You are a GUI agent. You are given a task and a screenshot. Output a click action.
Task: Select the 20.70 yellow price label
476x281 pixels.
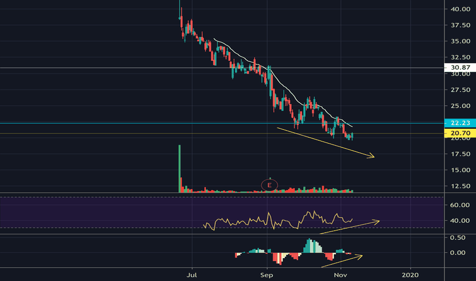coord(460,133)
